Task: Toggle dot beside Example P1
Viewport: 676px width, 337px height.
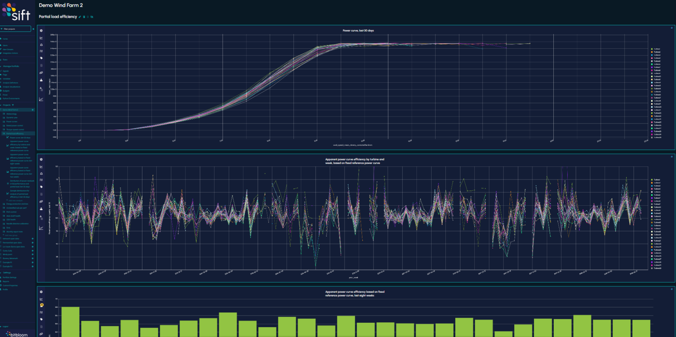Action: coord(32,262)
